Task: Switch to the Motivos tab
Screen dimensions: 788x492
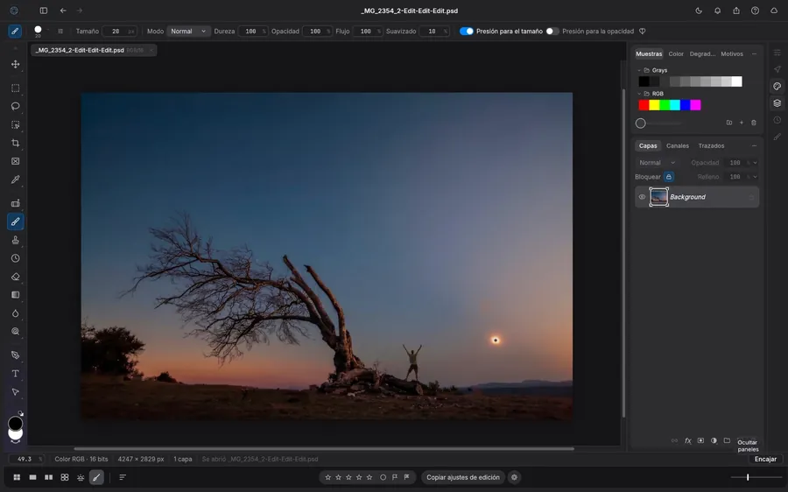Action: pos(732,53)
